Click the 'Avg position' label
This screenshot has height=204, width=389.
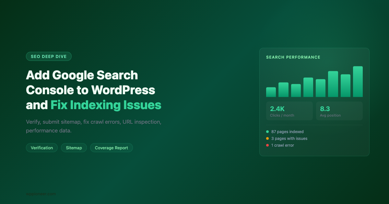point(330,115)
